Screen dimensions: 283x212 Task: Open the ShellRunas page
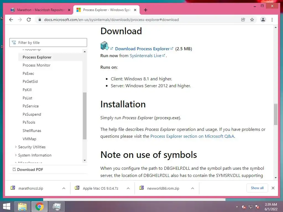(x=32, y=131)
